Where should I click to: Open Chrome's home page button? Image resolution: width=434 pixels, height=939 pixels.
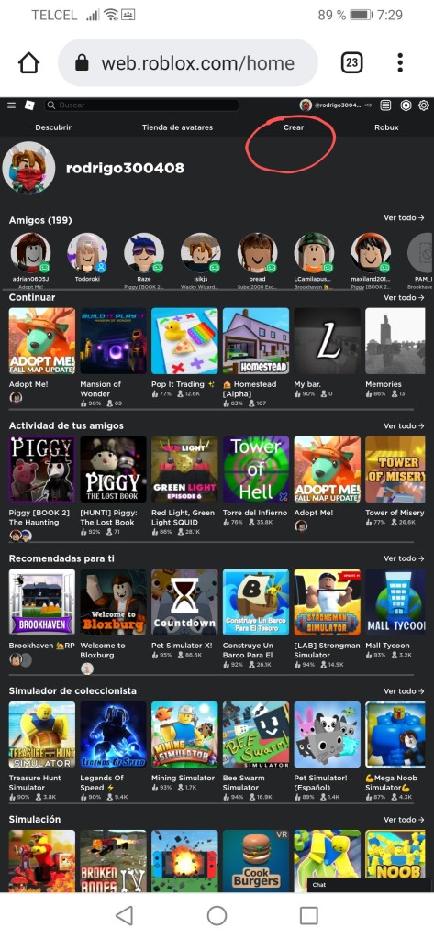click(28, 63)
